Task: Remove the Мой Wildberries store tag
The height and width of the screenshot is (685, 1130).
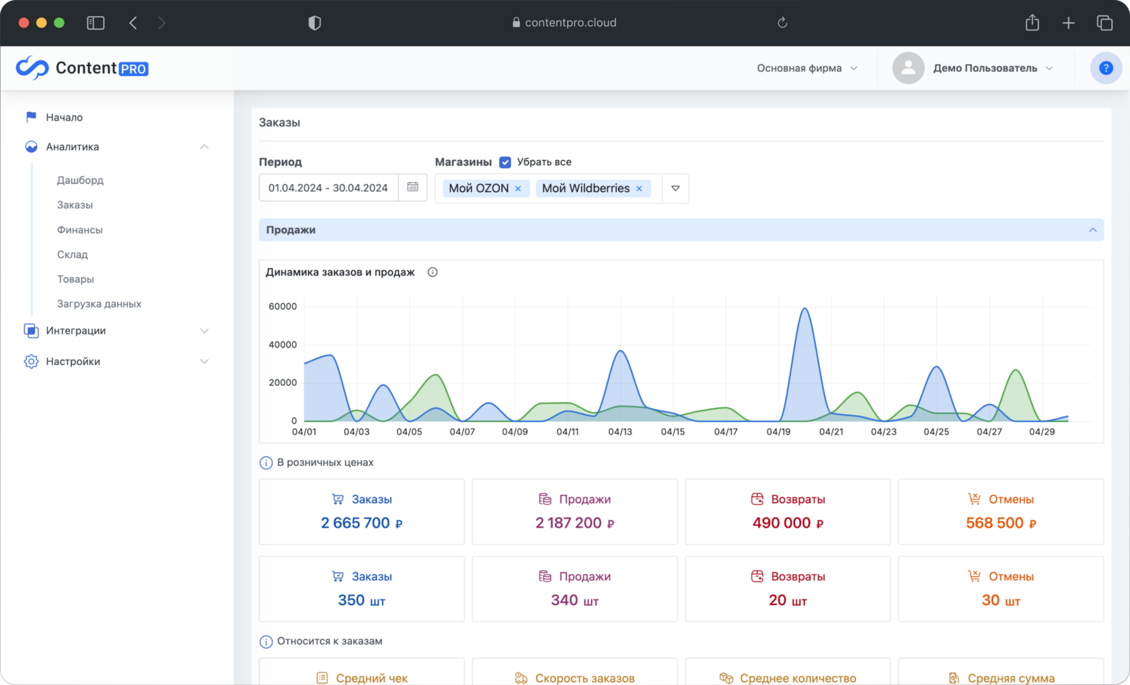Action: [x=639, y=189]
